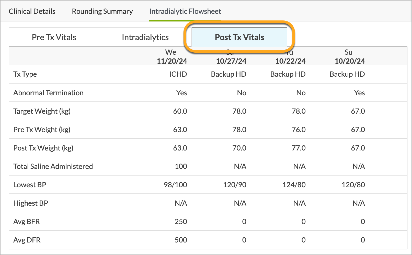Click Lowest BP value 98/100
This screenshot has width=412, height=255.
175,185
